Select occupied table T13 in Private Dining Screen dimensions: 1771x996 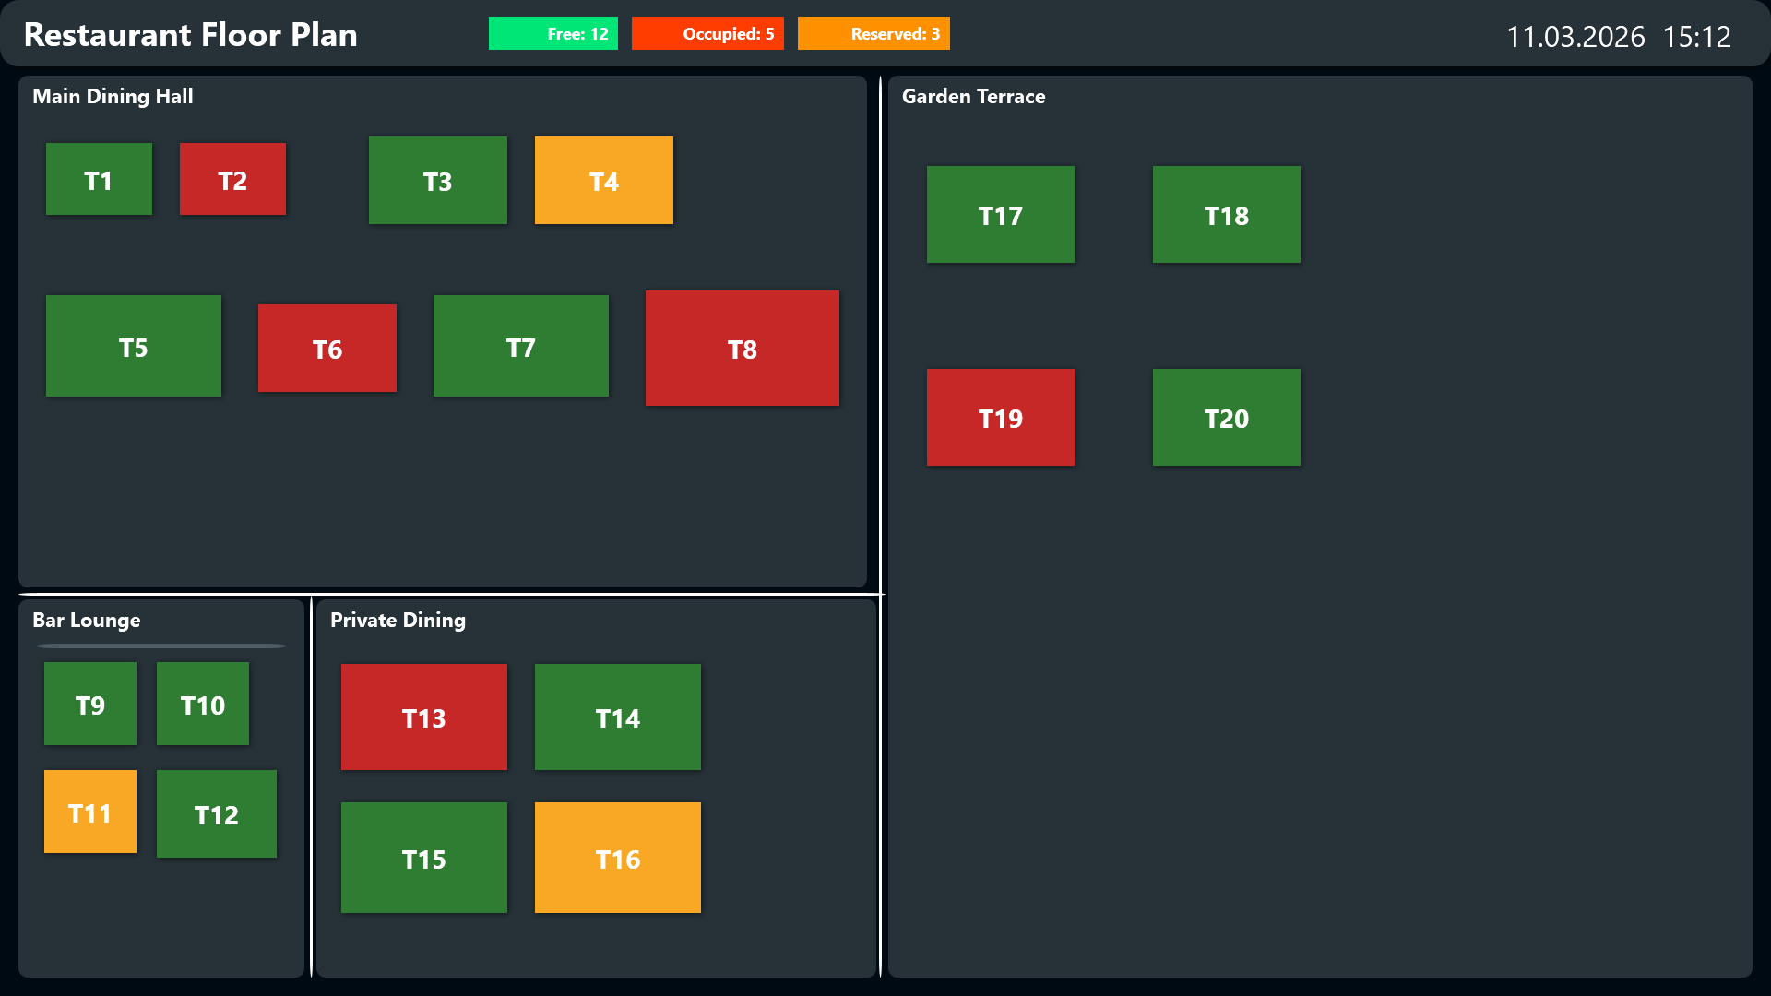click(x=423, y=717)
